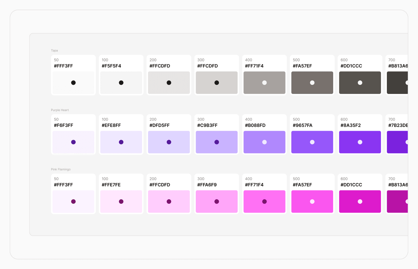Click the copy dot on Tapa 700 swatch
This screenshot has width=418, height=269.
coord(407,82)
